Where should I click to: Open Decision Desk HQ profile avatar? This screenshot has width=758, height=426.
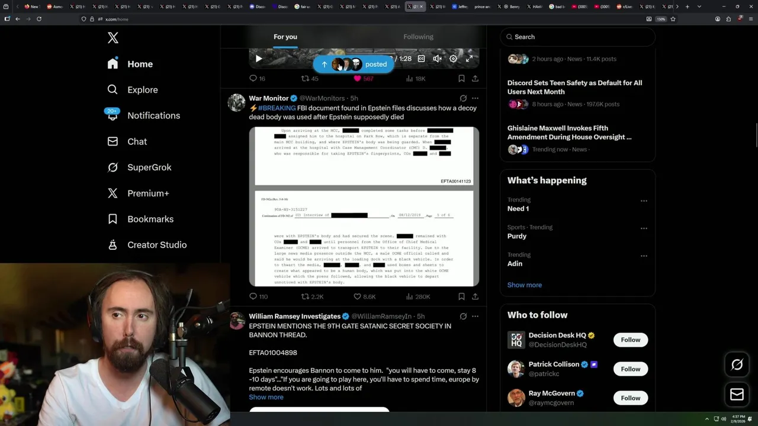(x=516, y=340)
